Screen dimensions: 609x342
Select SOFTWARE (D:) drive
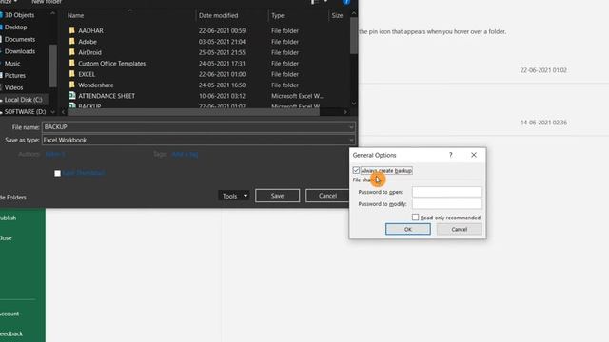pyautogui.click(x=25, y=112)
